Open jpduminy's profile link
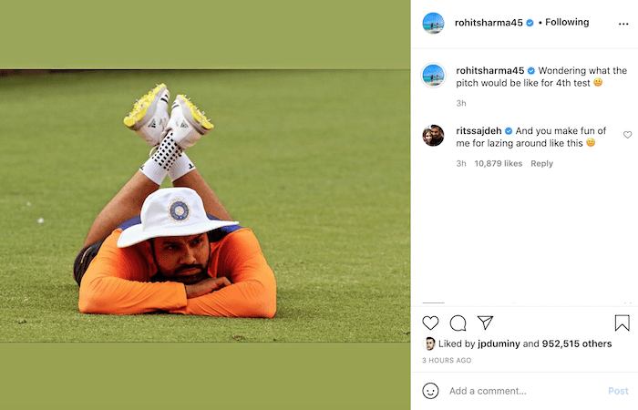Image resolution: width=638 pixels, height=410 pixels. pos(499,343)
